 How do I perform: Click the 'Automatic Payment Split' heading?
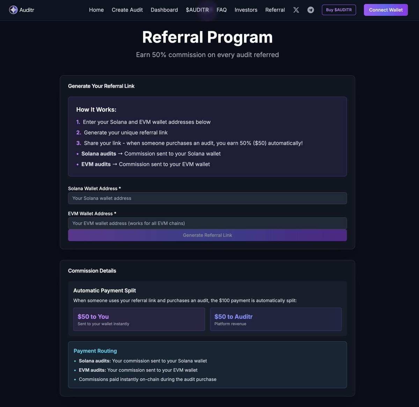[x=105, y=290]
